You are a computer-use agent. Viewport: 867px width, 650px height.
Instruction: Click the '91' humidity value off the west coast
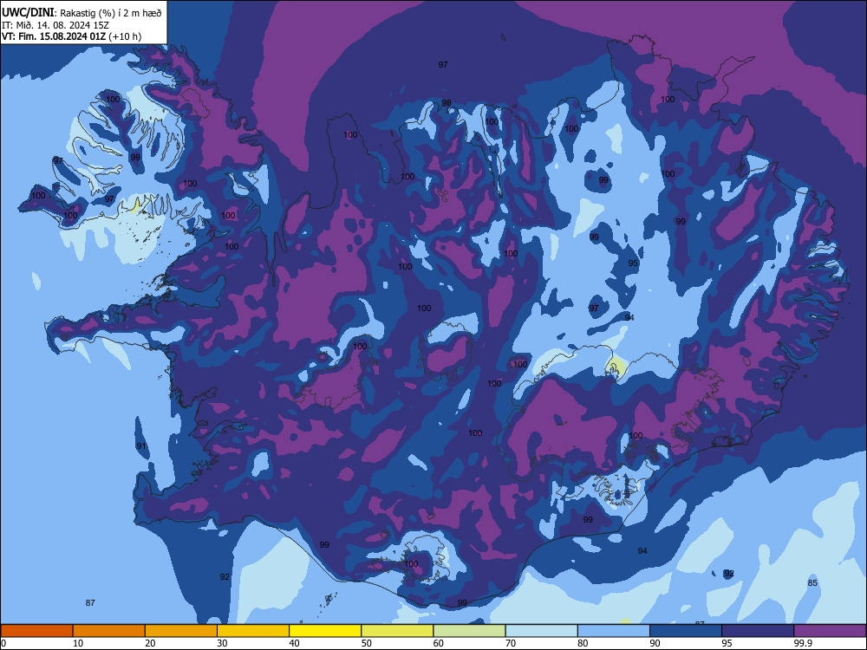pyautogui.click(x=141, y=446)
